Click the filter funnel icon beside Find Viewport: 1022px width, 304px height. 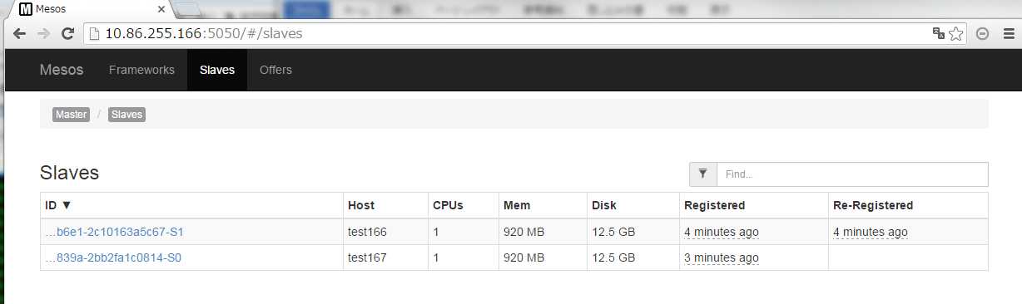[703, 174]
